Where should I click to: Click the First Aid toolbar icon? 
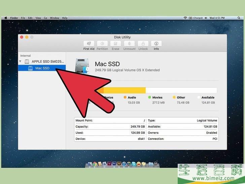coord(89,43)
